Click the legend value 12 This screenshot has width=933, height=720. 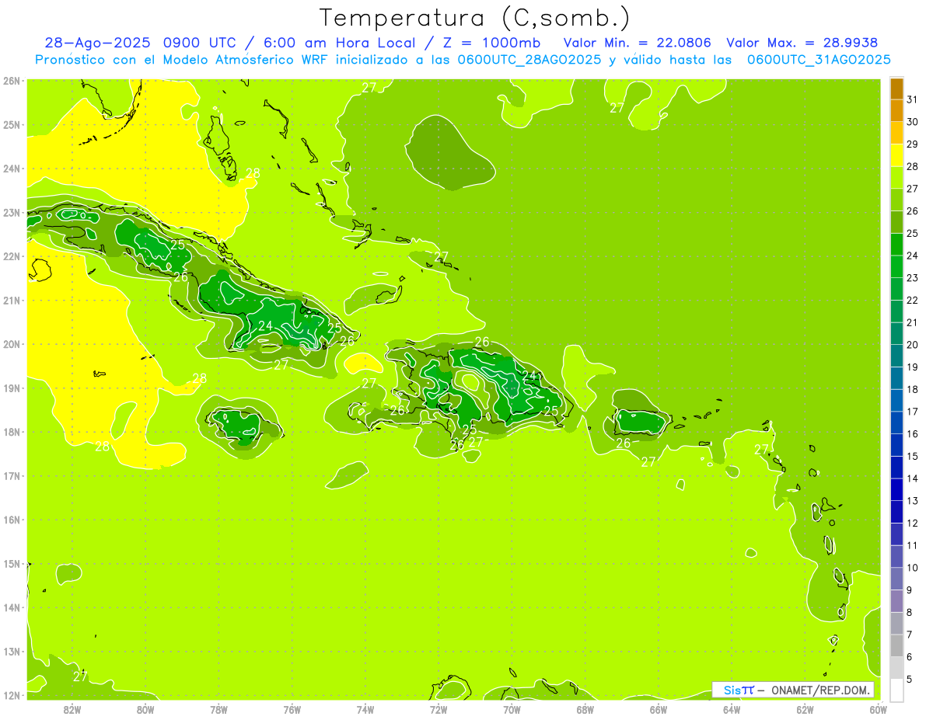(912, 523)
